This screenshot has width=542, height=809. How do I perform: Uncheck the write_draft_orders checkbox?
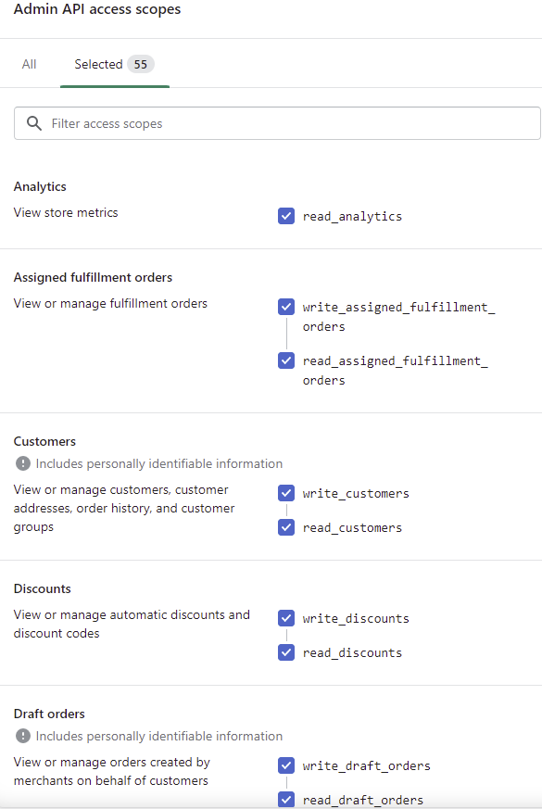point(286,765)
